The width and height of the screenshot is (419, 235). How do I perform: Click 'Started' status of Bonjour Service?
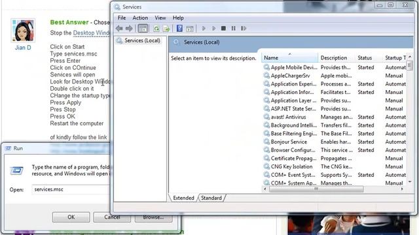366,142
